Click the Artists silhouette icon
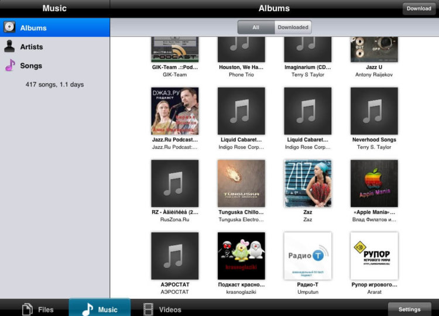 coord(9,46)
